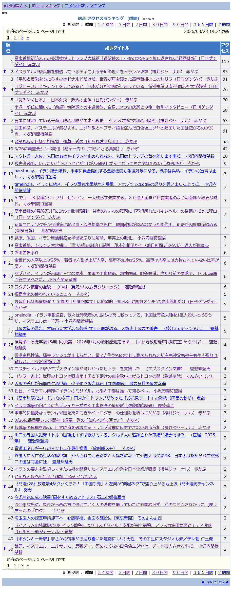Go to ★阿修羅♪へ home link
232x594 pixels.
tap(15, 6)
